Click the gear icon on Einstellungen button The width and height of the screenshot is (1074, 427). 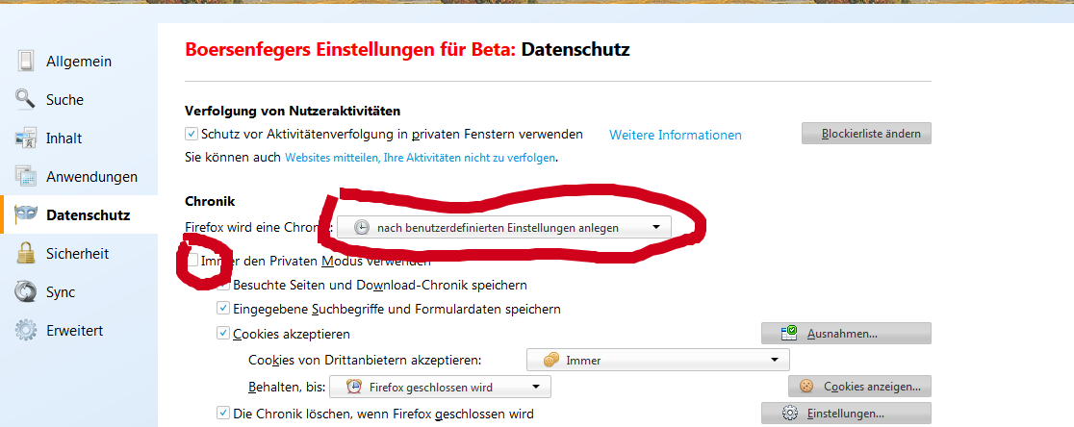pos(790,414)
